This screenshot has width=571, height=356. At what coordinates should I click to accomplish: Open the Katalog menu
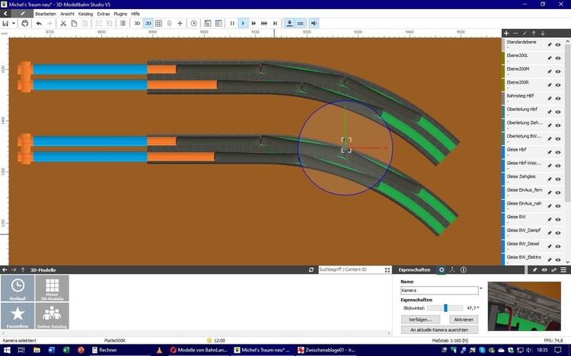point(85,14)
